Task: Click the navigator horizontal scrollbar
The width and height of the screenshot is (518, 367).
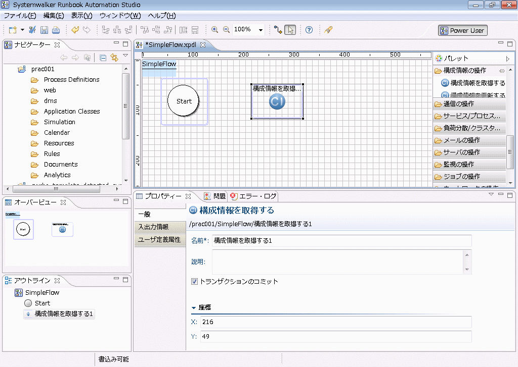Action: coord(57,189)
